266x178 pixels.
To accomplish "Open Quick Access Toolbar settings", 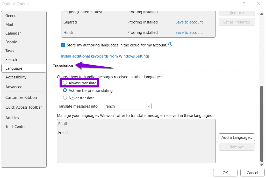I will pos(24,107).
